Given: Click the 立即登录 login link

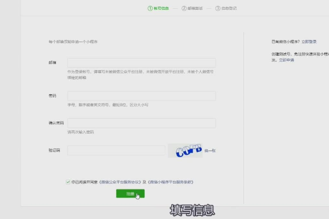Looking at the screenshot, I should tap(309, 42).
